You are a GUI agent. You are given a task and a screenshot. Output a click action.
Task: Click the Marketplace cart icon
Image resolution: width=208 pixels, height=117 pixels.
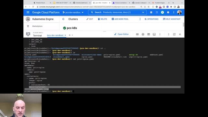point(28,26)
